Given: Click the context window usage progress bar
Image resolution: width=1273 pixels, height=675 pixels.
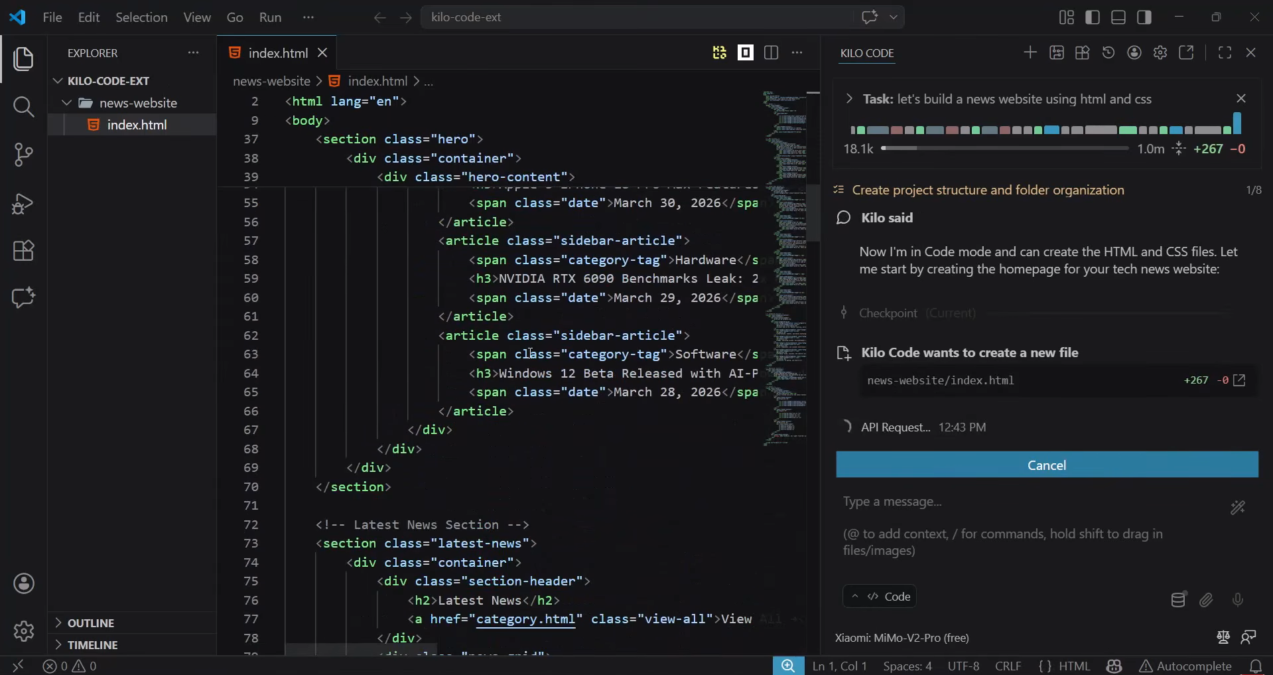Looking at the screenshot, I should (x=1004, y=149).
